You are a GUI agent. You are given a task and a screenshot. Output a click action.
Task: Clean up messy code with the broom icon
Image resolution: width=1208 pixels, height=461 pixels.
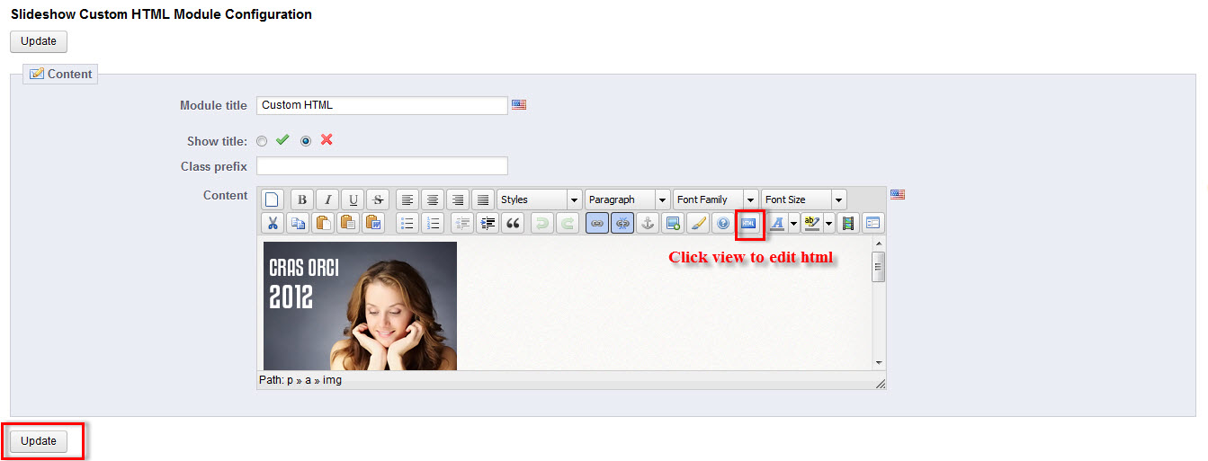click(697, 223)
